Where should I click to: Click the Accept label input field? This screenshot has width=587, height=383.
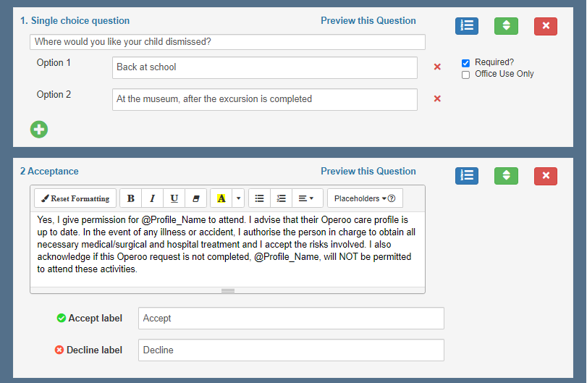pos(290,319)
